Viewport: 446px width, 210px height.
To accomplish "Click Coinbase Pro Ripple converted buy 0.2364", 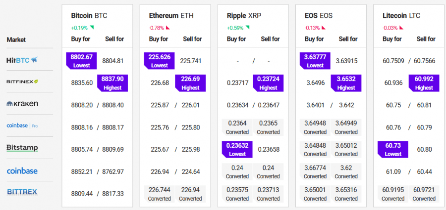I will pos(237,127).
